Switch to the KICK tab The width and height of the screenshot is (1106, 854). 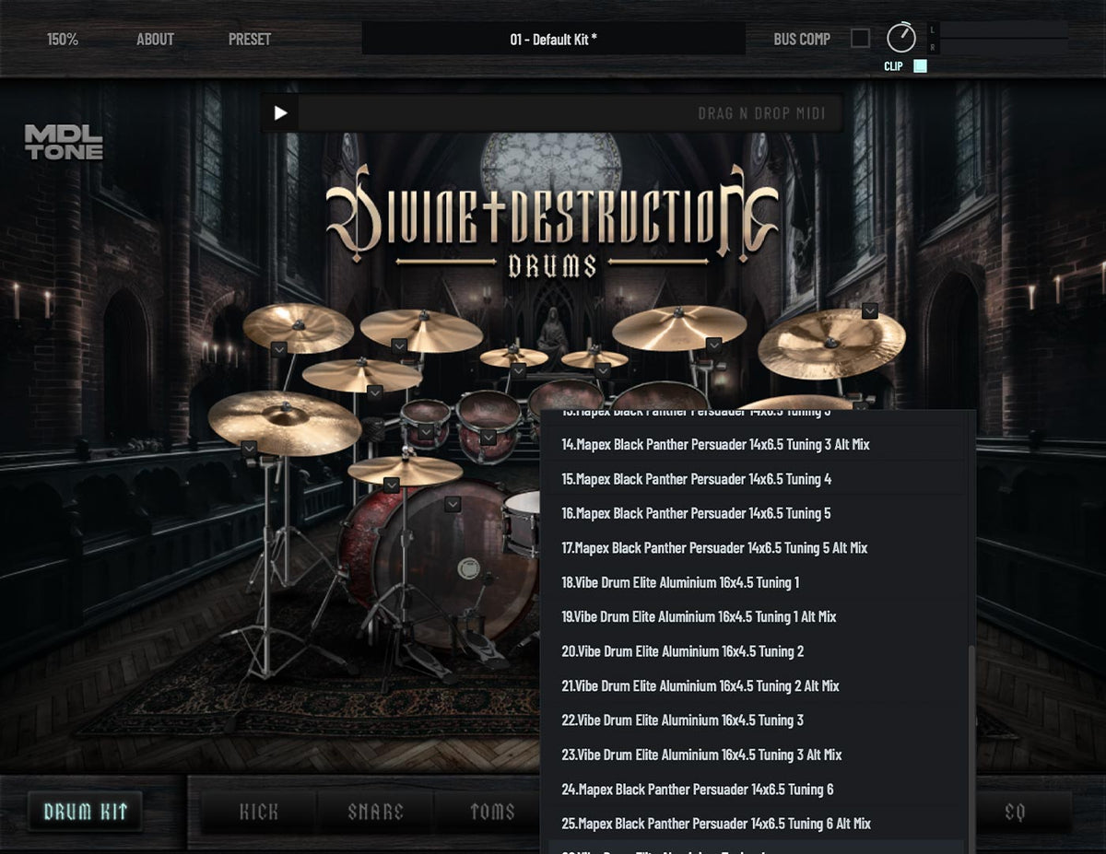[x=259, y=812]
